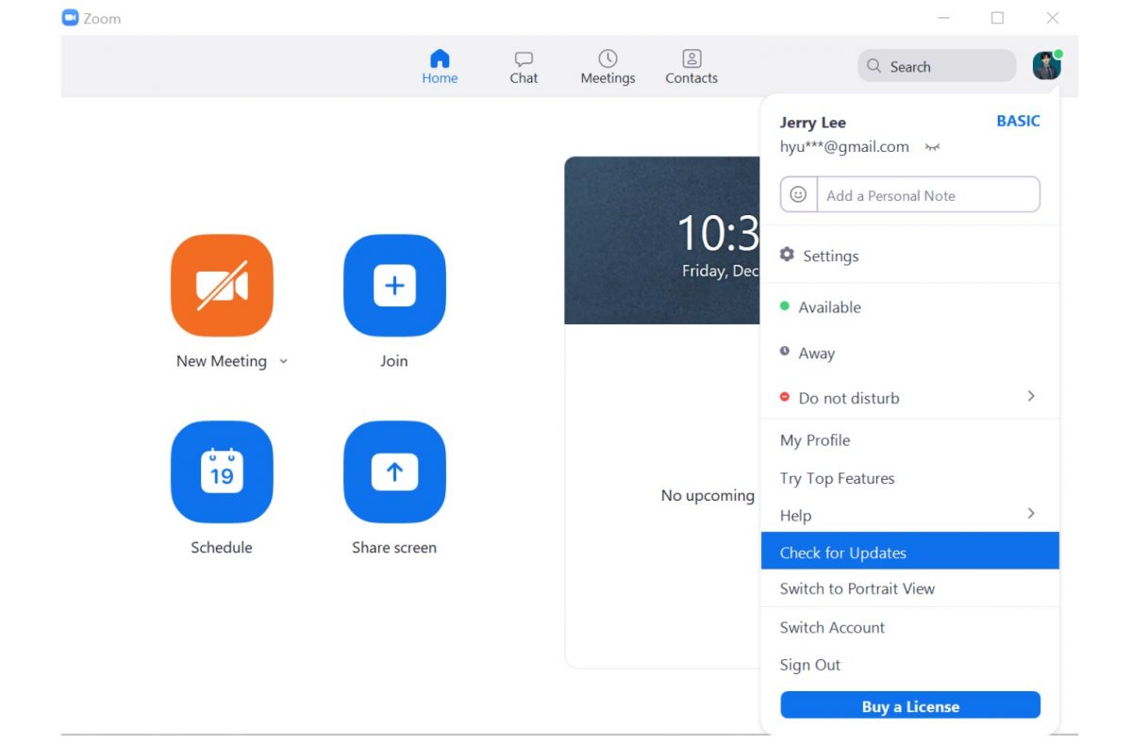Screen dimensions: 1132x744
Task: Click the Share screen arrow icon
Action: [394, 472]
